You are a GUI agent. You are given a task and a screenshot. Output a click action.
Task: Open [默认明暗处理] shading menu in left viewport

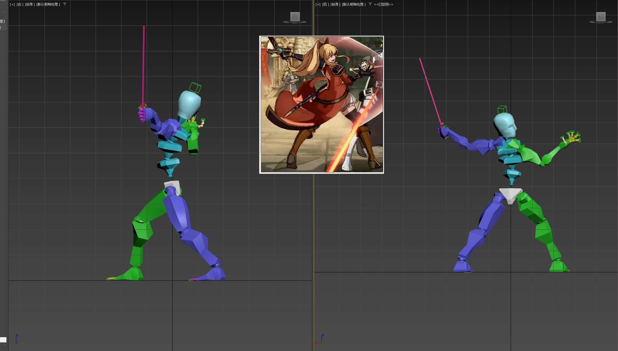pyautogui.click(x=48, y=4)
